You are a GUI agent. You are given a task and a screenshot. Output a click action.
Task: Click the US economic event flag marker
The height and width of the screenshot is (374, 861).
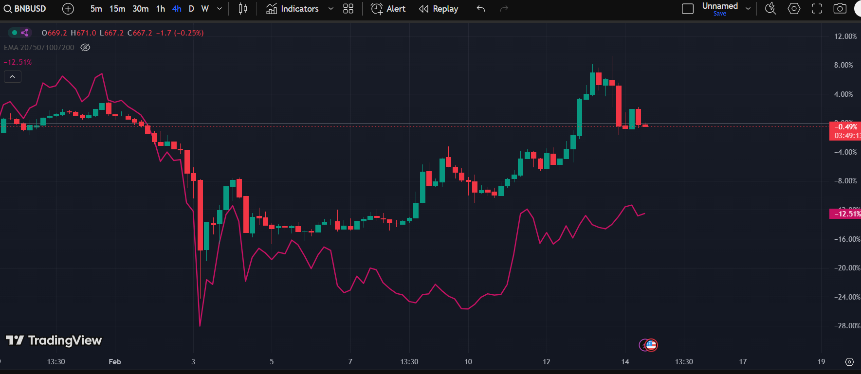coord(651,345)
